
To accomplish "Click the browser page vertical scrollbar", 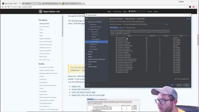I will click(x=198, y=40).
